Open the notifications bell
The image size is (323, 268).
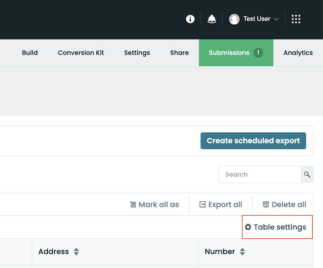point(212,19)
